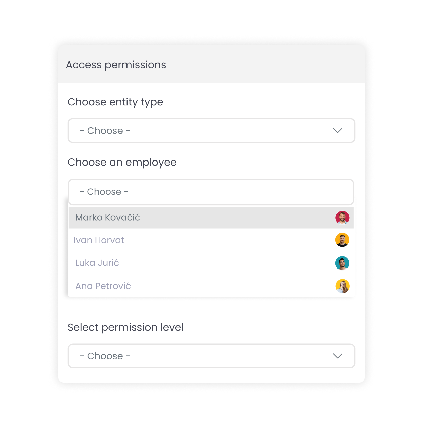This screenshot has width=423, height=428.
Task: Click the Choose an employee label
Action: tap(122, 163)
